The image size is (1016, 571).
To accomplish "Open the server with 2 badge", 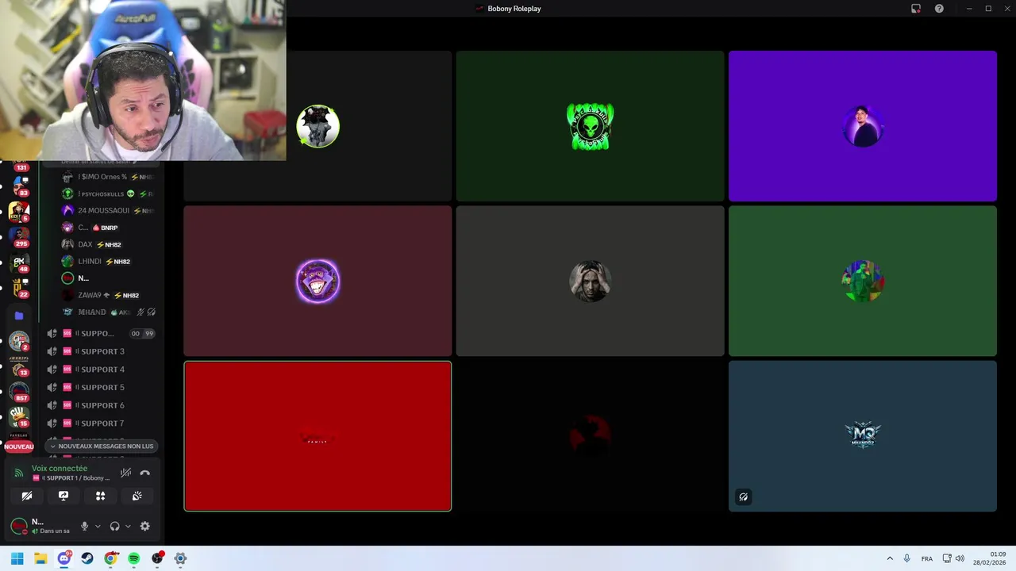I will click(19, 341).
